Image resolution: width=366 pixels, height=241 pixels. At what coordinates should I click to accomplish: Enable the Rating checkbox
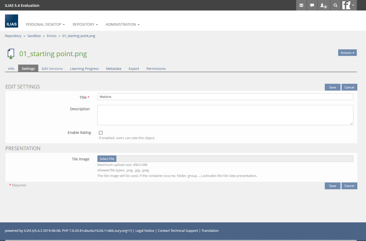[x=101, y=133]
